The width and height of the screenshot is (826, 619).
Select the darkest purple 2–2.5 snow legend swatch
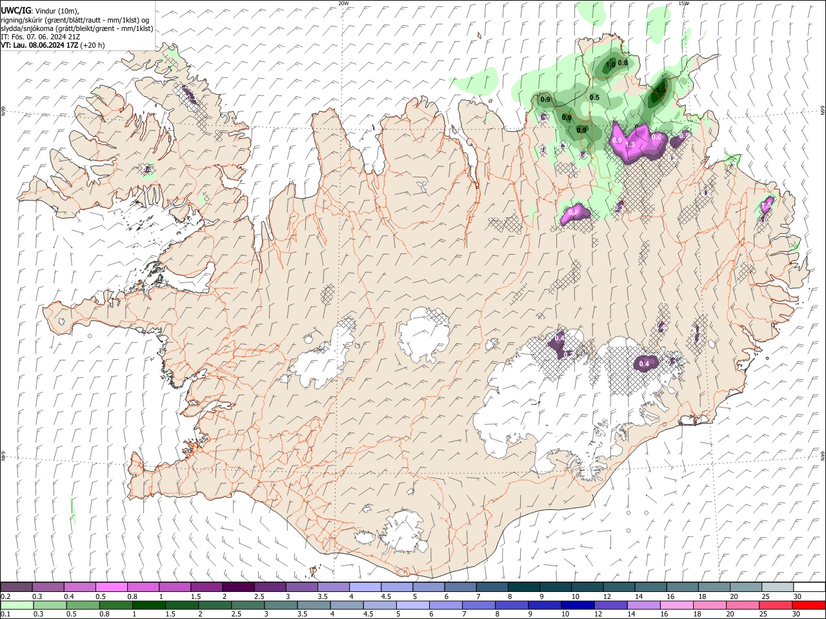tap(238, 587)
